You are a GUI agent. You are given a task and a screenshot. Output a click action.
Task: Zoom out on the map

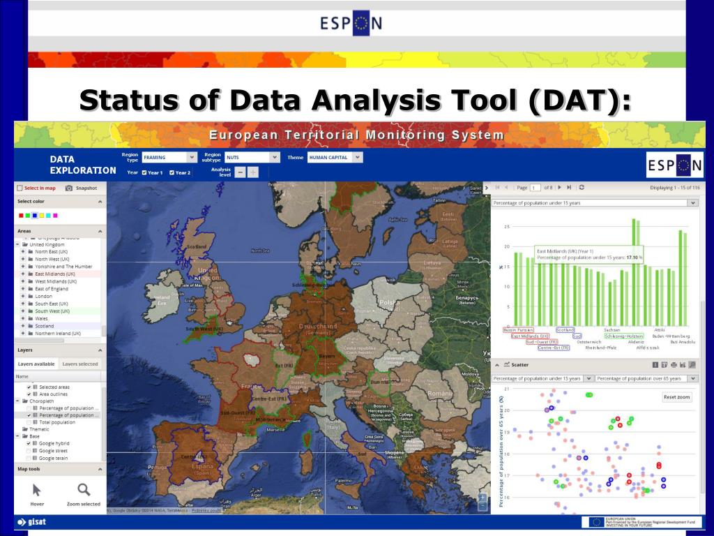point(483,506)
